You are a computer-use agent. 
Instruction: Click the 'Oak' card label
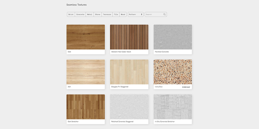pyautogui.click(x=69, y=52)
